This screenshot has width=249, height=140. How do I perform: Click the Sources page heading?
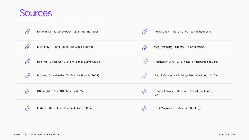pyautogui.click(x=36, y=13)
